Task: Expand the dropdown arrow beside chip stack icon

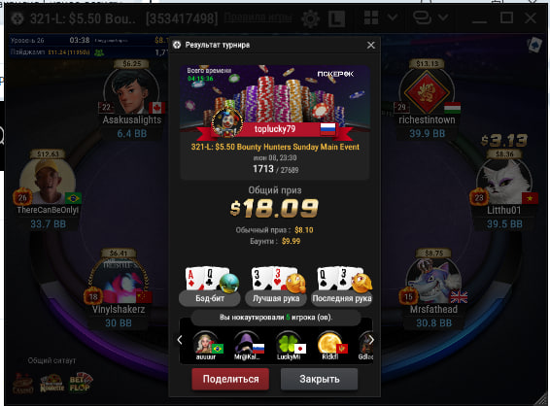Action: point(443,17)
